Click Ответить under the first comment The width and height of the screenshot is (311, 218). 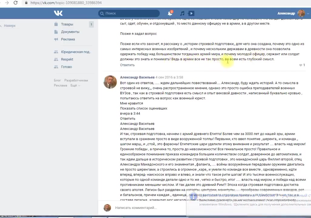[x=127, y=65]
